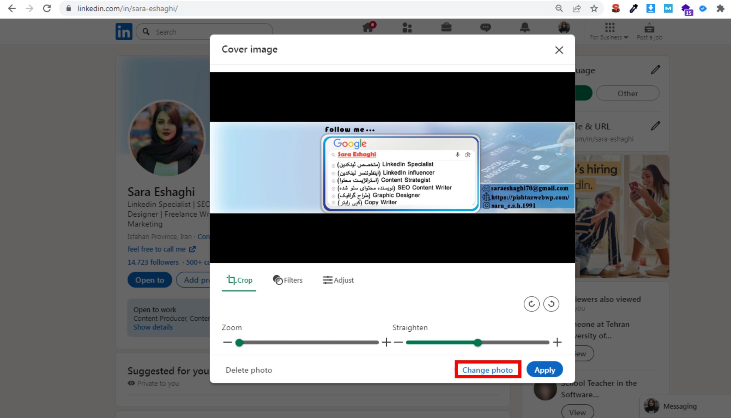731x418 pixels.
Task: Open the Messaging chat bubble icon
Action: point(485,27)
